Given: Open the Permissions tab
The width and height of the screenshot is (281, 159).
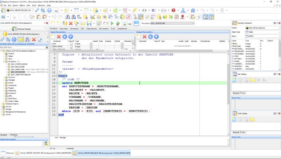Looking at the screenshot, I should click(x=74, y=29).
